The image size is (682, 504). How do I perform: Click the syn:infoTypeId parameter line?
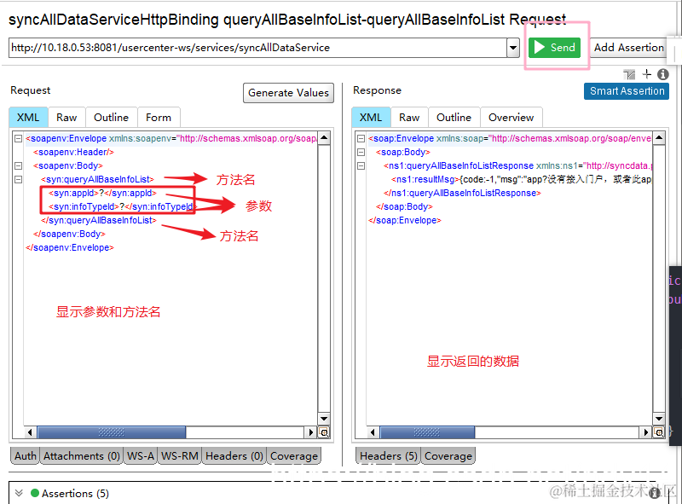[x=122, y=206]
